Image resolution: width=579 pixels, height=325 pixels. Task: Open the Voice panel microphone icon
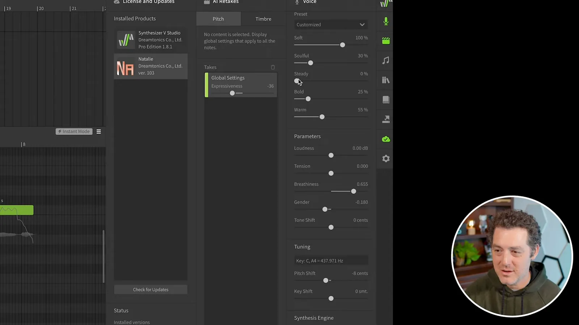point(386,21)
